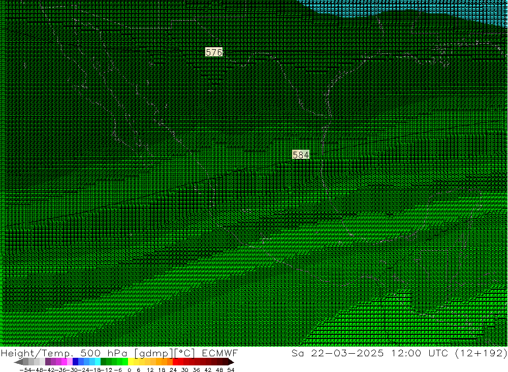Click the dark green legend swatch near -12
The width and height of the screenshot is (508, 372).
[103, 362]
